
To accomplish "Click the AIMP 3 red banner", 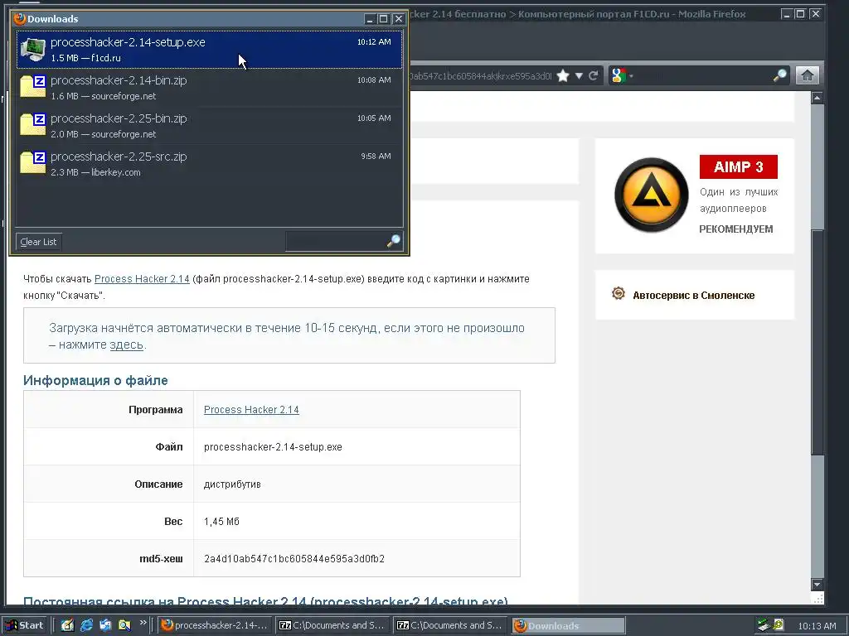I will (x=738, y=166).
